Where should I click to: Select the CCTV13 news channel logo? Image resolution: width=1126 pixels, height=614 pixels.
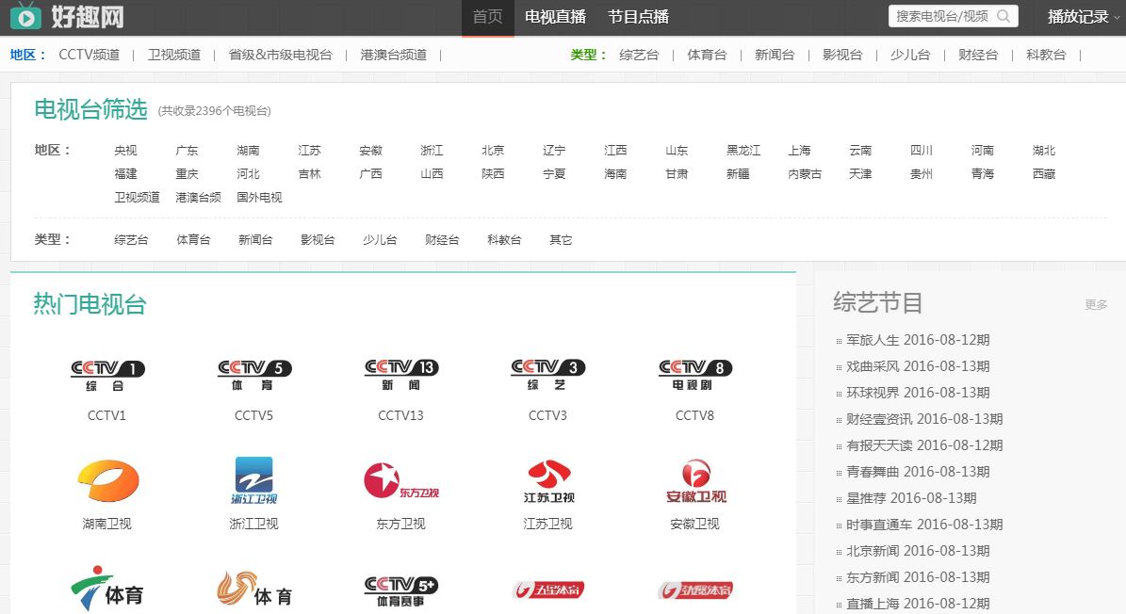click(400, 375)
